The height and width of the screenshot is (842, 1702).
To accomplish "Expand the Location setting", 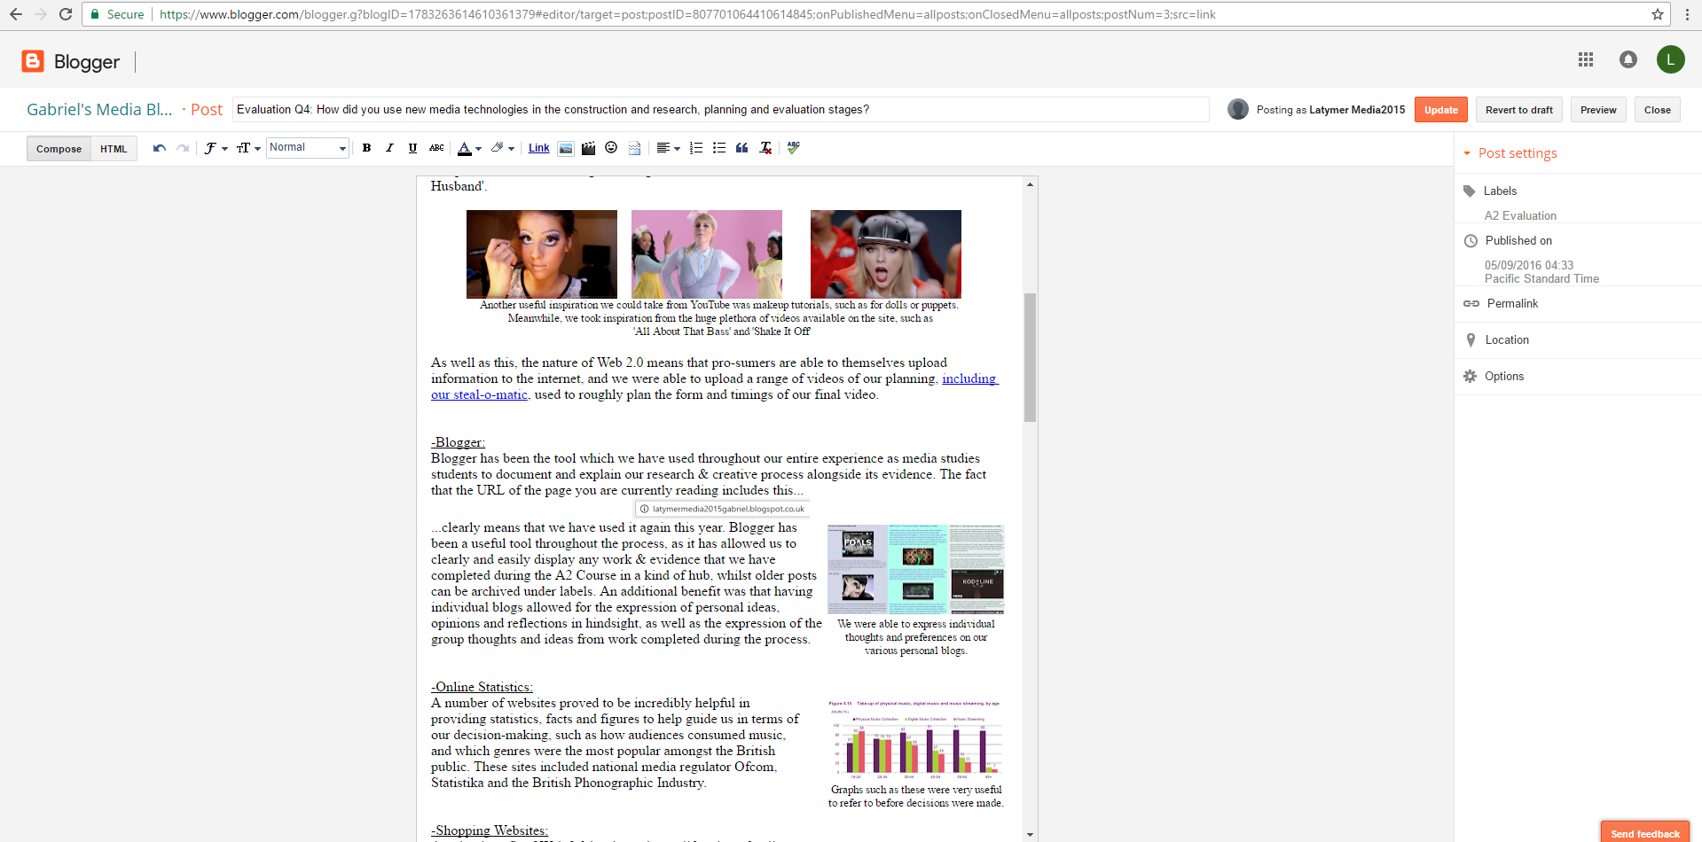I will pyautogui.click(x=1507, y=339).
